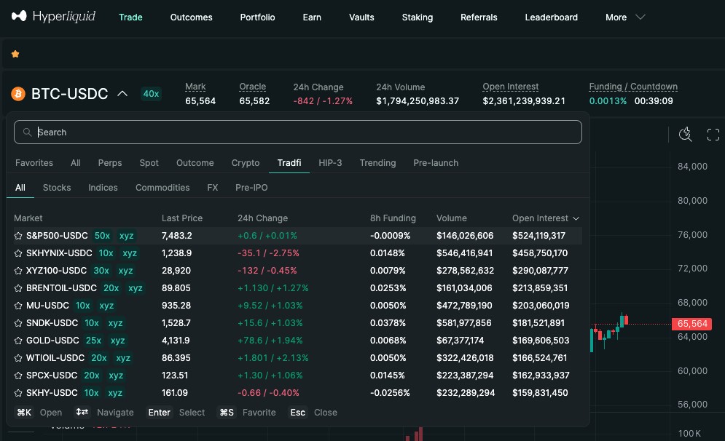Focus the market Search field
The width and height of the screenshot is (725, 441).
click(298, 132)
